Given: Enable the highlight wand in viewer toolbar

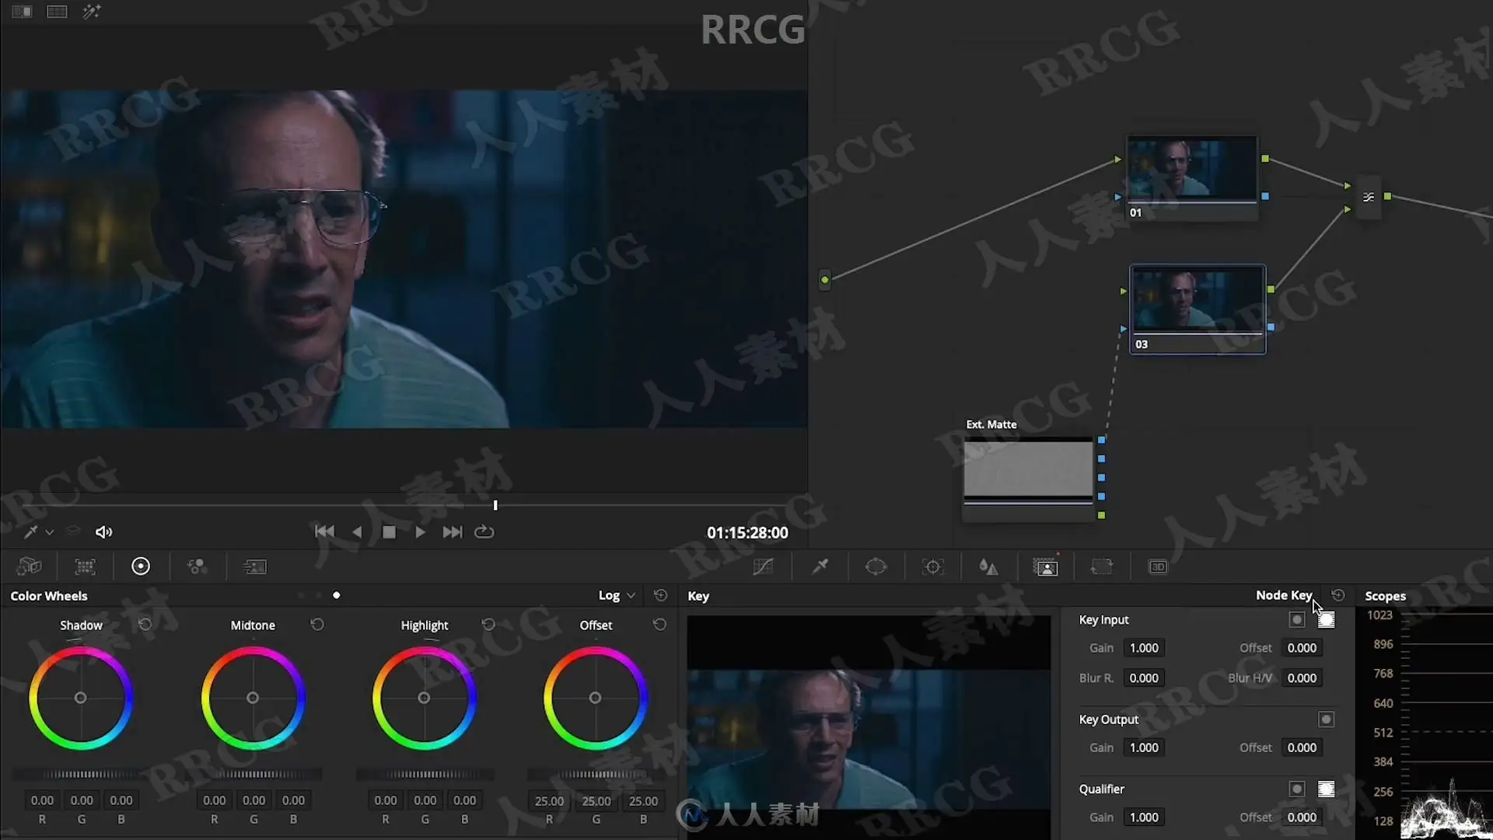Looking at the screenshot, I should tap(92, 12).
